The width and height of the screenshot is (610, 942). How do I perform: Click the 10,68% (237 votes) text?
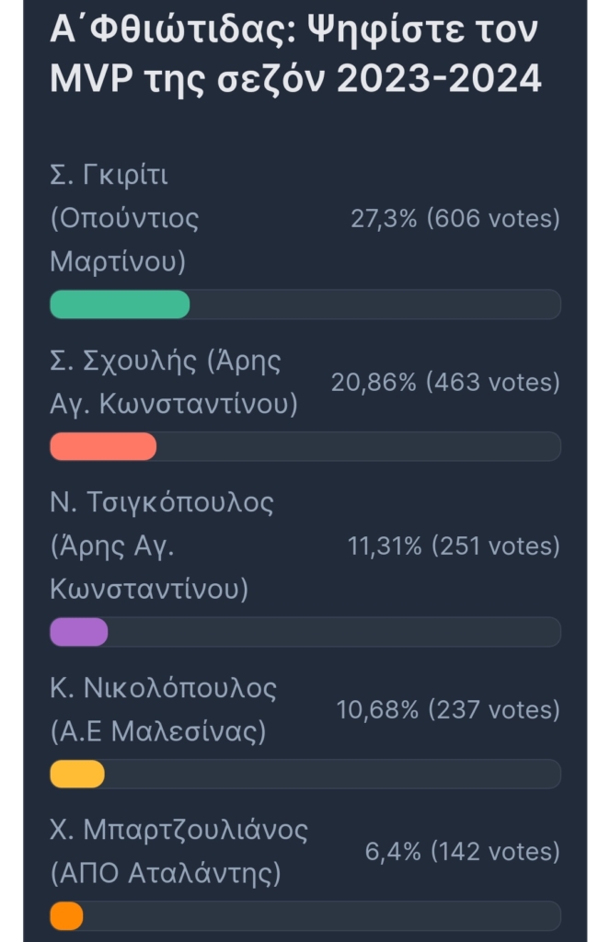click(448, 709)
